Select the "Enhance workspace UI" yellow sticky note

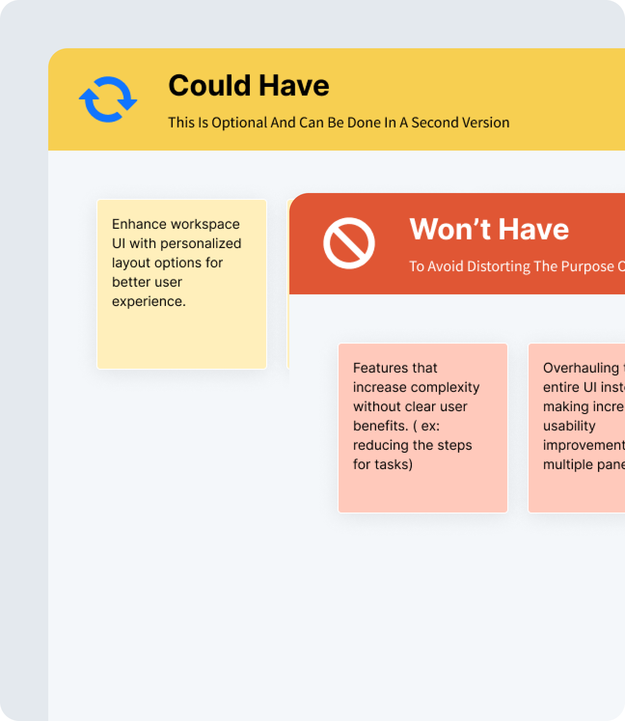click(x=182, y=284)
